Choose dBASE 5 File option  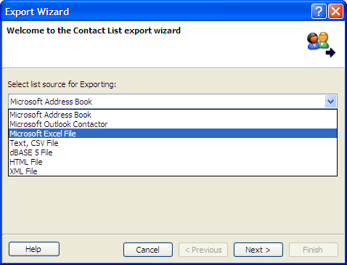(x=173, y=152)
